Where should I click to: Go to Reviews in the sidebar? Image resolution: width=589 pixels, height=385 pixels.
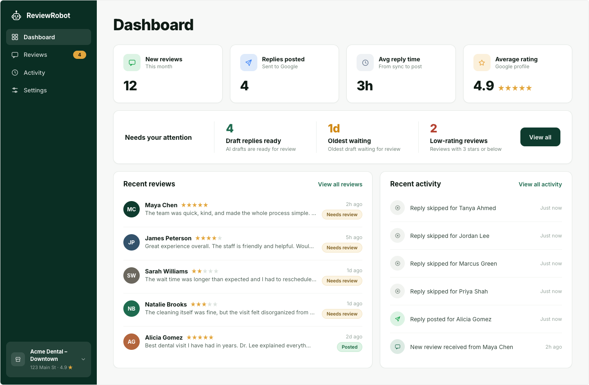(49, 55)
